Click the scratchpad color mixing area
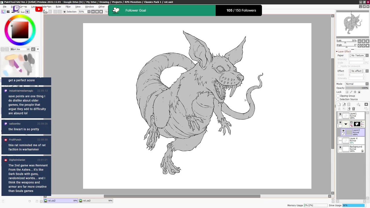Screen dimensions: 370x208 click(x=20, y=64)
